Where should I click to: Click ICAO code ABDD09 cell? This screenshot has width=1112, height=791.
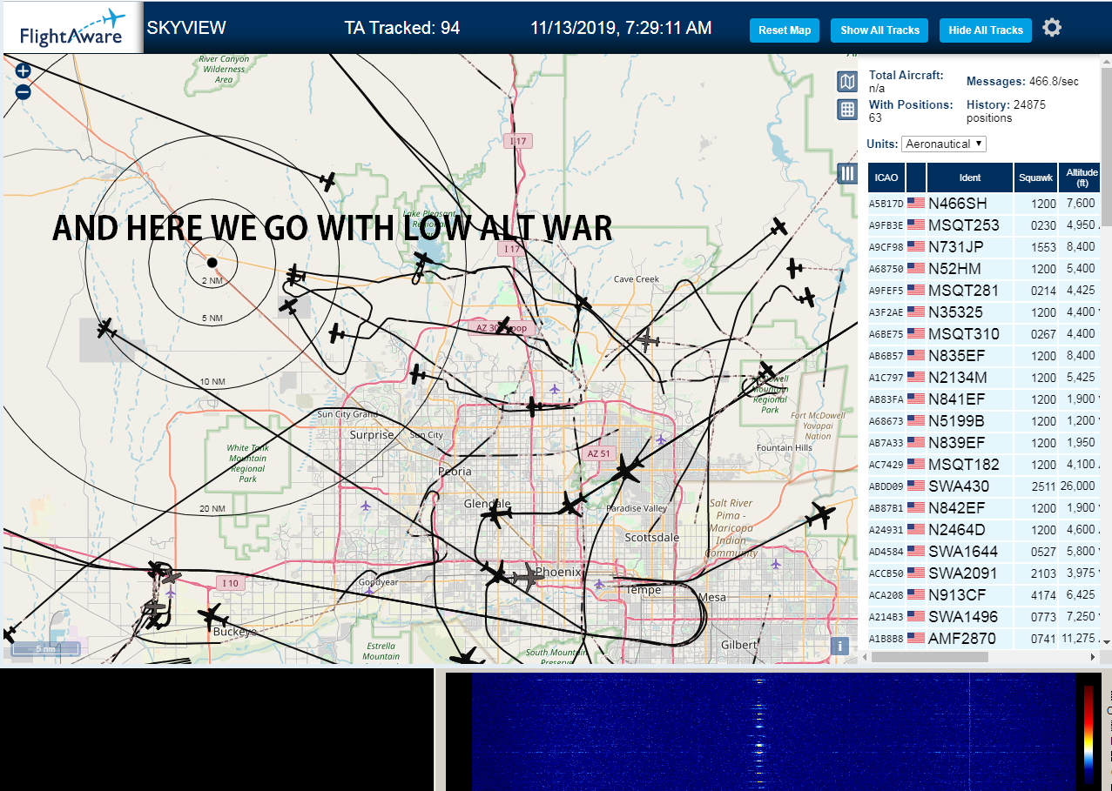click(886, 486)
